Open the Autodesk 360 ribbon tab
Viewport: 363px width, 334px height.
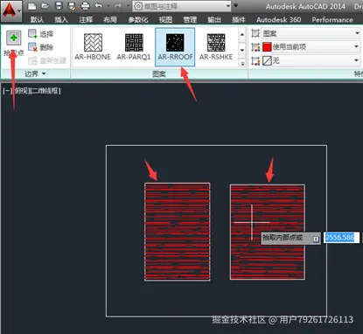point(278,19)
